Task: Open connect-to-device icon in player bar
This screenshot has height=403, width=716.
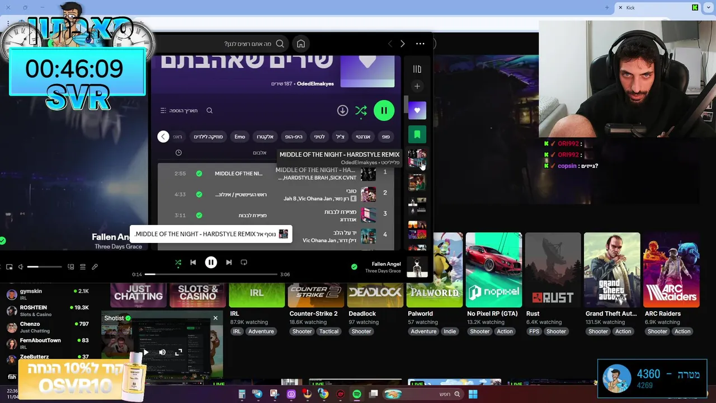Action: tap(71, 267)
